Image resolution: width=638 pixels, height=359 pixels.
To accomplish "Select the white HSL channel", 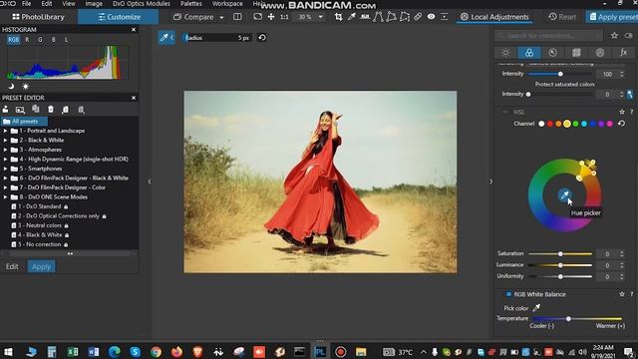I will (x=541, y=124).
